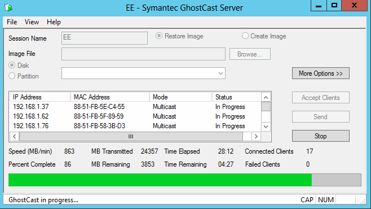The image size is (371, 209).
Task: Close the GhostCast Server window
Action: [354, 6]
